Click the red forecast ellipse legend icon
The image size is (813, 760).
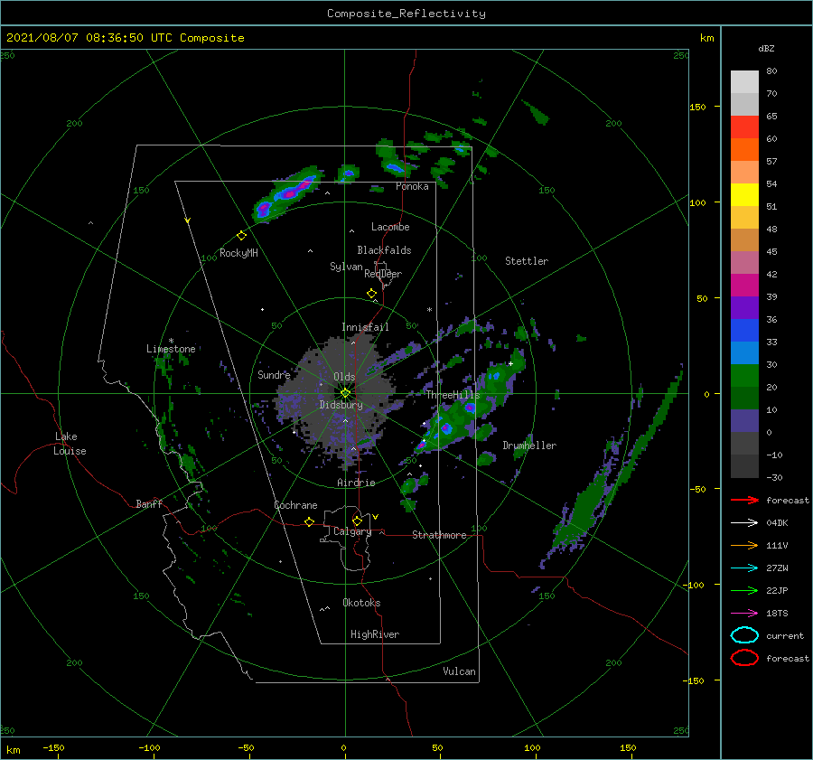744,658
